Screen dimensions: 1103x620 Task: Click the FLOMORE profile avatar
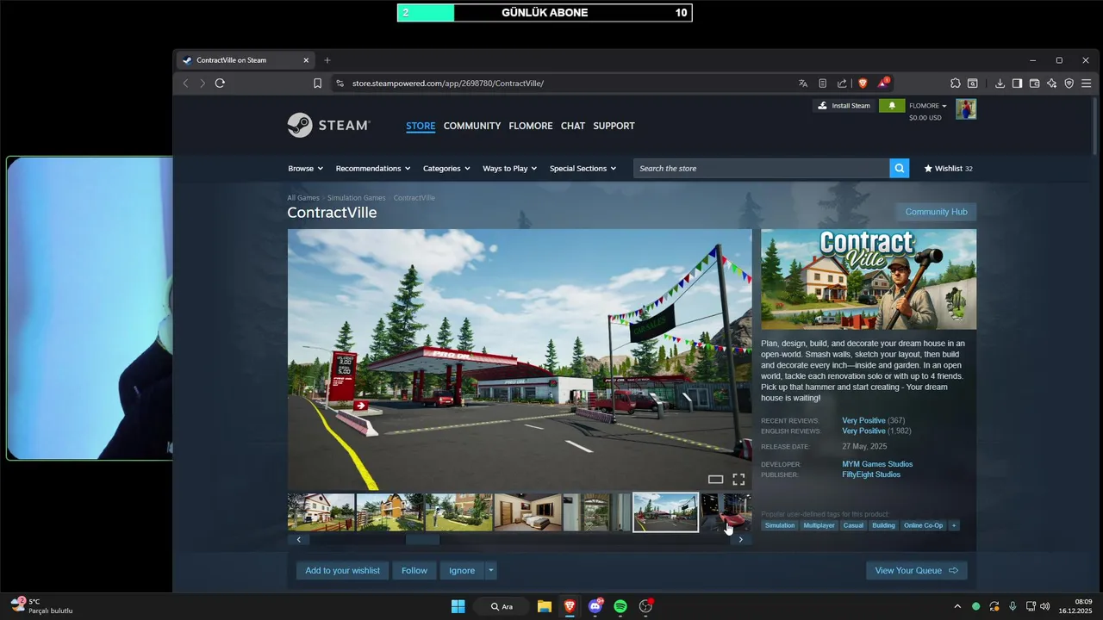(x=966, y=108)
